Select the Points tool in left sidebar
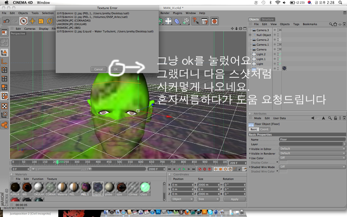 (4, 70)
